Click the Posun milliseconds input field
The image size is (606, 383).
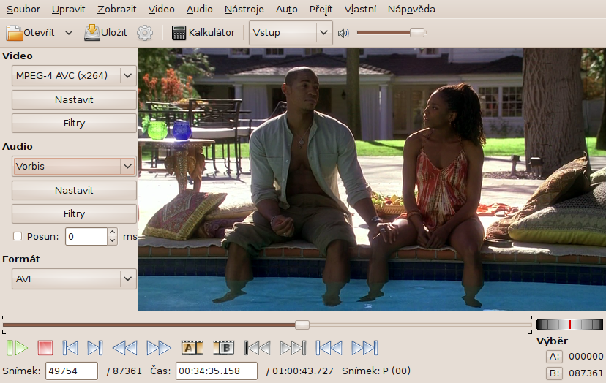pyautogui.click(x=86, y=236)
